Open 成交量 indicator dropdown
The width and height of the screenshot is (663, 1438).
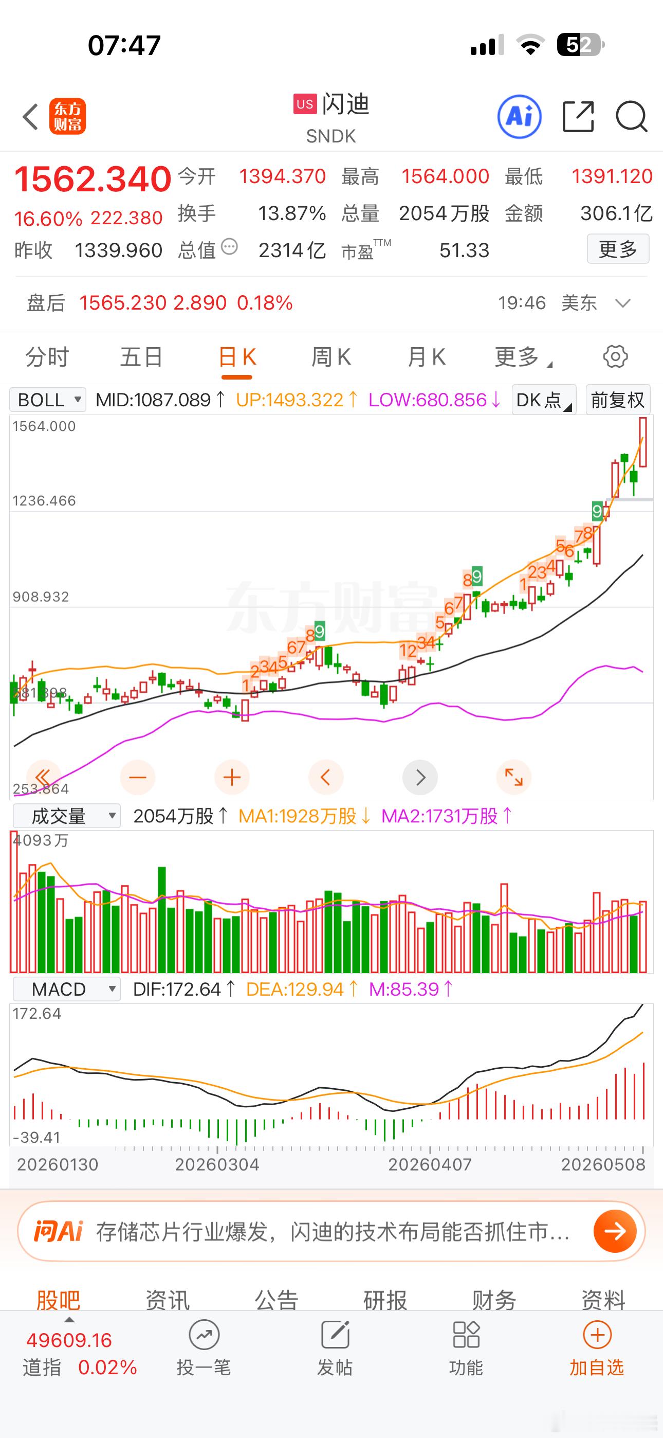[x=66, y=816]
